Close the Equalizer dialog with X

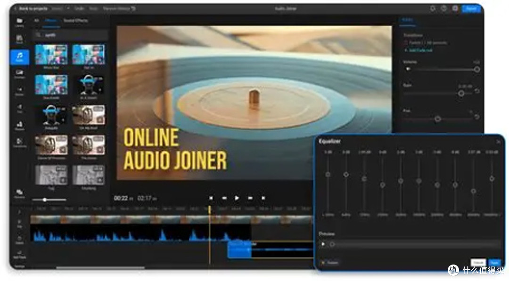[x=498, y=142]
